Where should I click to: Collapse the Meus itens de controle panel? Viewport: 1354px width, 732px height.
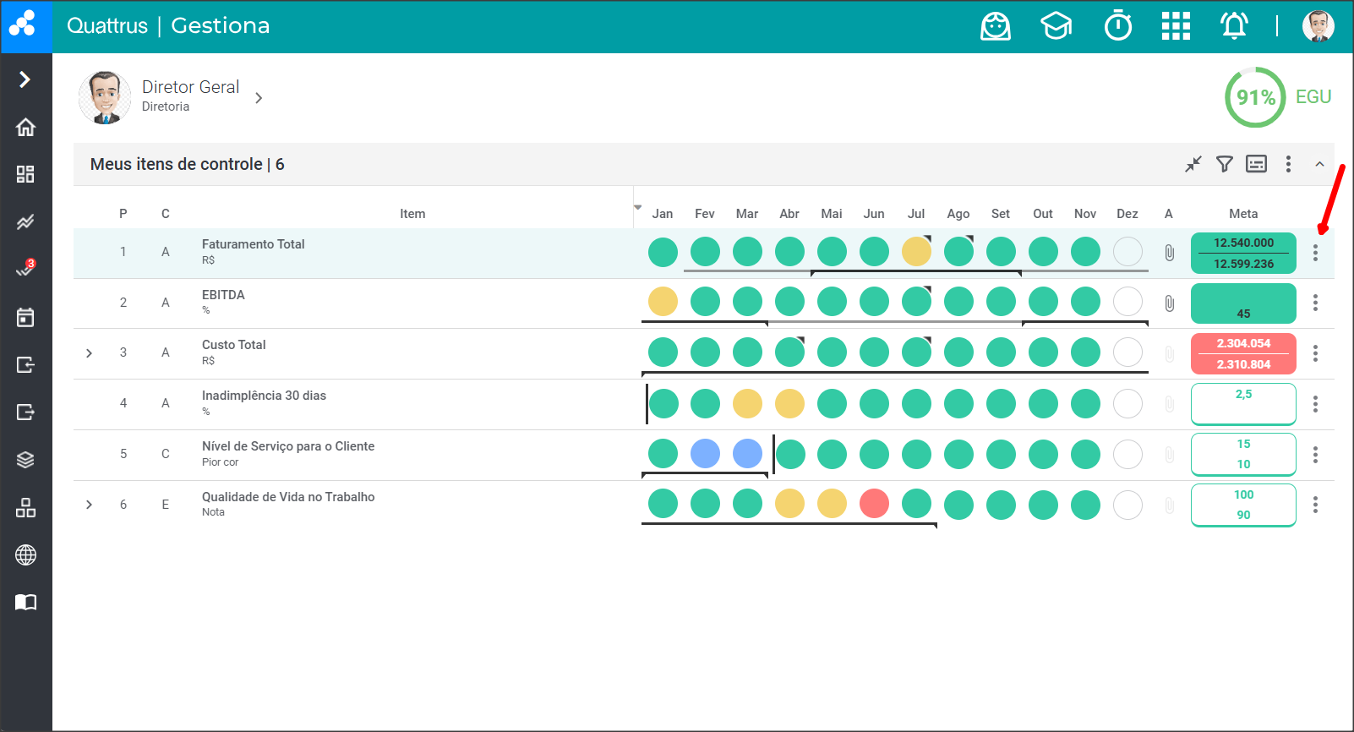tap(1319, 164)
